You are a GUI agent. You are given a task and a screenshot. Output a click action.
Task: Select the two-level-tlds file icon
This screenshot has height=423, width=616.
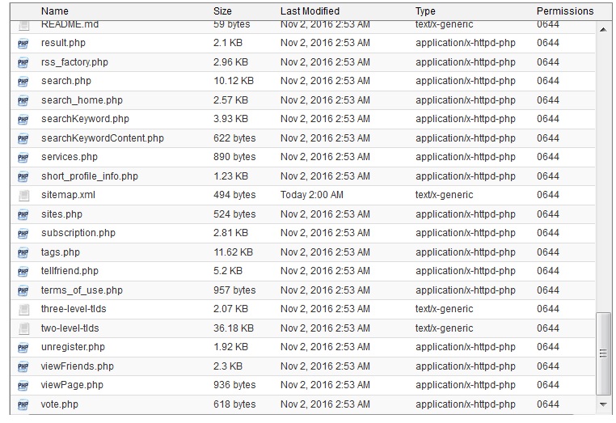coord(23,328)
